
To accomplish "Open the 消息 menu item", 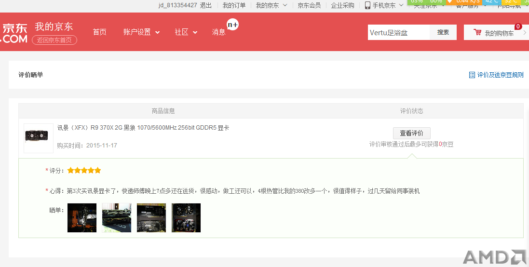I will (218, 32).
